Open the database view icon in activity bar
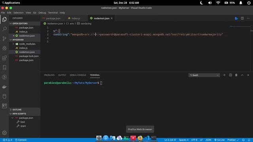Viewport: 253px width, 142px height. (4, 96)
